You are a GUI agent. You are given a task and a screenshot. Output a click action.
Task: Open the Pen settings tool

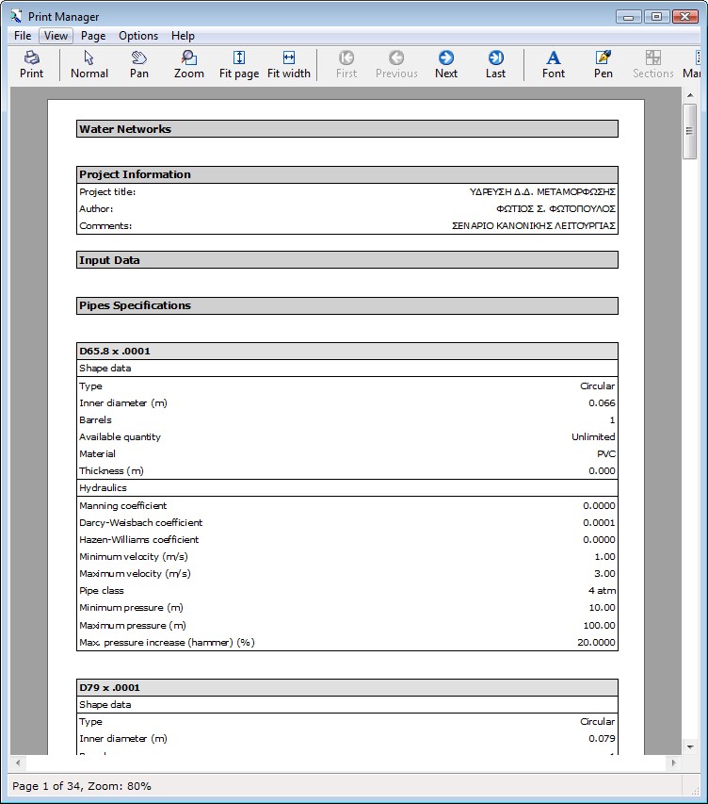603,64
